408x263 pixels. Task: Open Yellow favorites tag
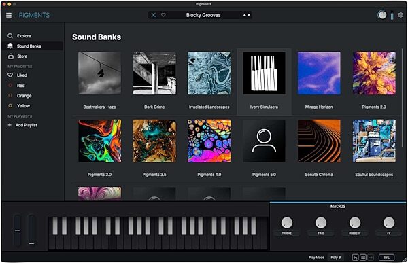pos(32,105)
